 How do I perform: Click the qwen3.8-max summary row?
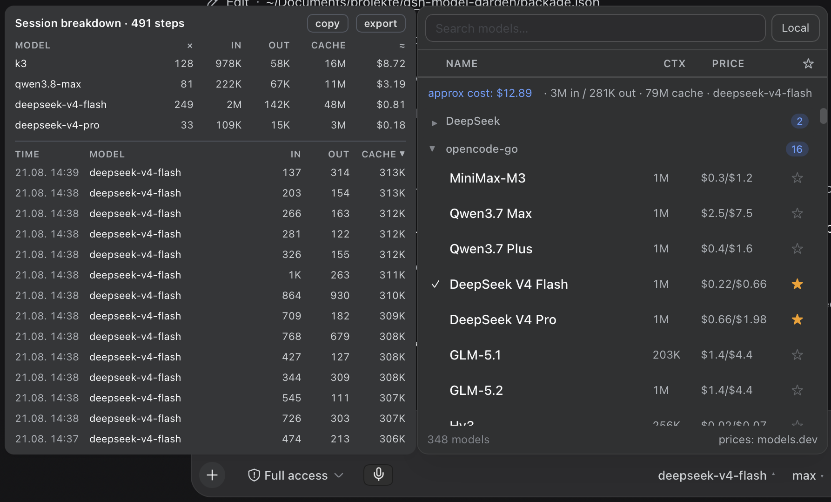coord(210,84)
